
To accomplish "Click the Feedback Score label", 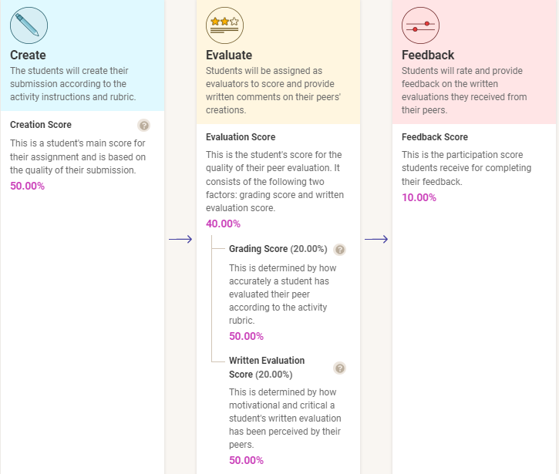I will pos(435,137).
